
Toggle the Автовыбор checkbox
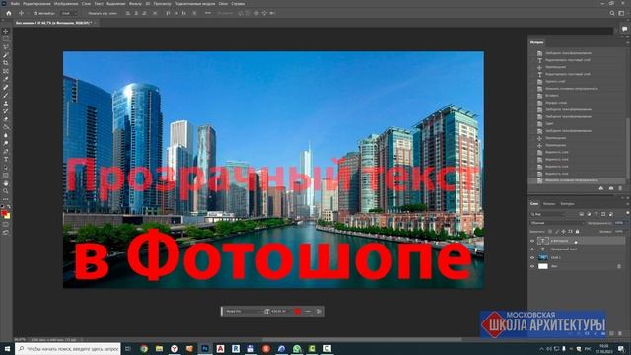coord(35,13)
